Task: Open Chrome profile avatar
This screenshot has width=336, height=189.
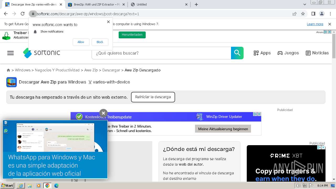Action: (322, 14)
